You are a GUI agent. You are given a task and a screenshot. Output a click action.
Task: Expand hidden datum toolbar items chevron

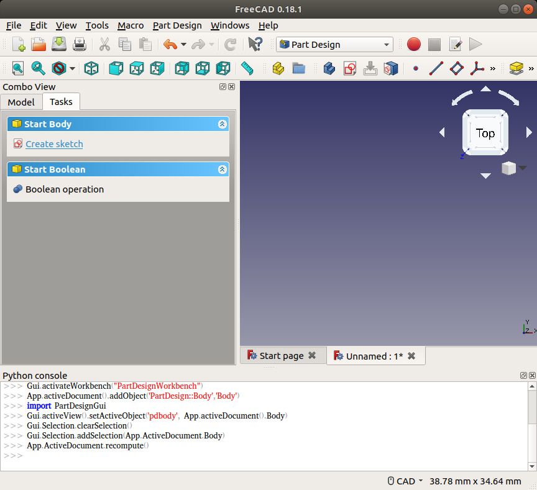coord(493,68)
